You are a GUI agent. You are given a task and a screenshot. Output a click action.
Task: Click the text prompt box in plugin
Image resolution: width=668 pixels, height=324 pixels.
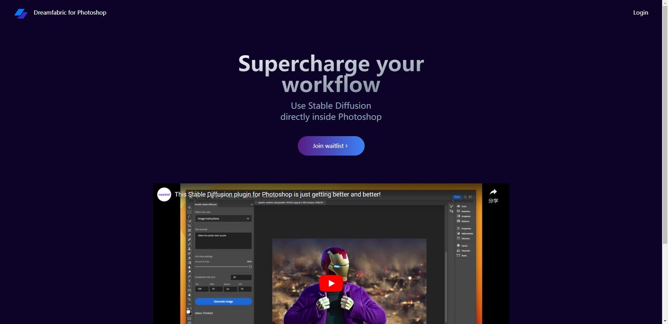[223, 241]
